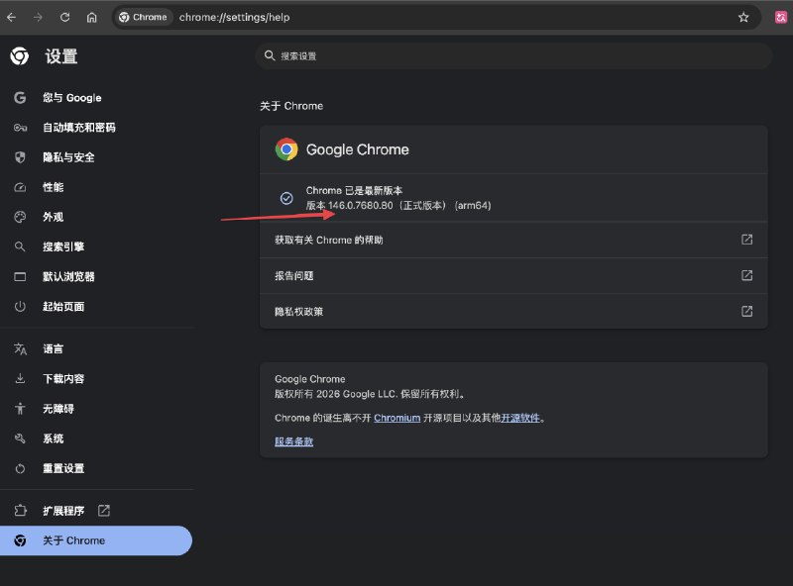Open 默认浏览器 settings icon

coord(20,275)
